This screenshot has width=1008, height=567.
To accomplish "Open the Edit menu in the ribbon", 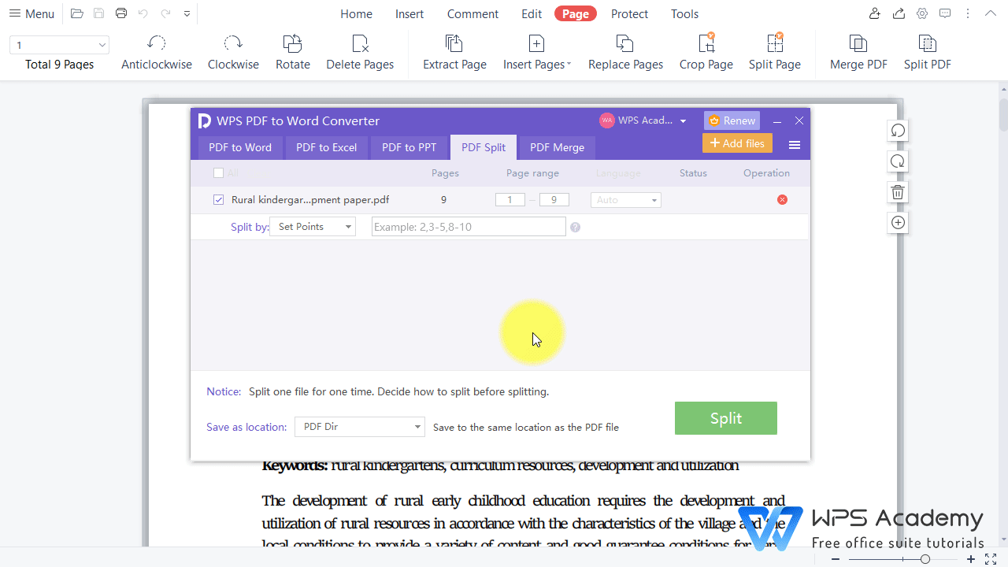I will click(x=531, y=13).
